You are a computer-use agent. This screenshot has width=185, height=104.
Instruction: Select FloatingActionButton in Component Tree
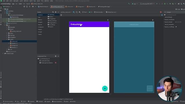click(x=47, y=63)
